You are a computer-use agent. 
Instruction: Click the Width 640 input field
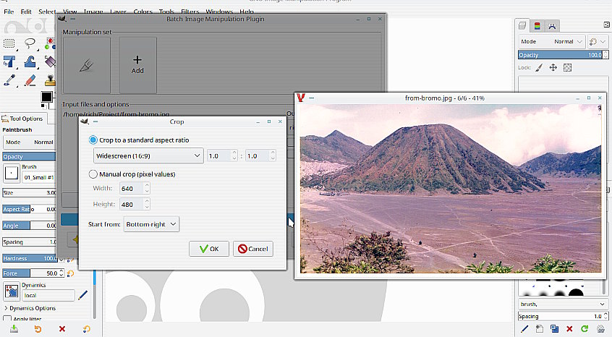tap(132, 189)
